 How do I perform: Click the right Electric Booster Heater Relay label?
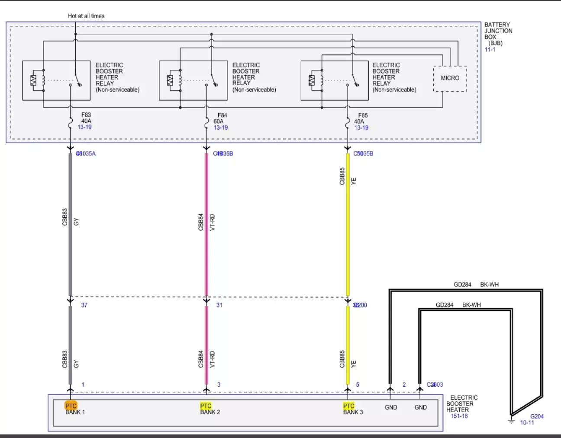[x=394, y=77]
